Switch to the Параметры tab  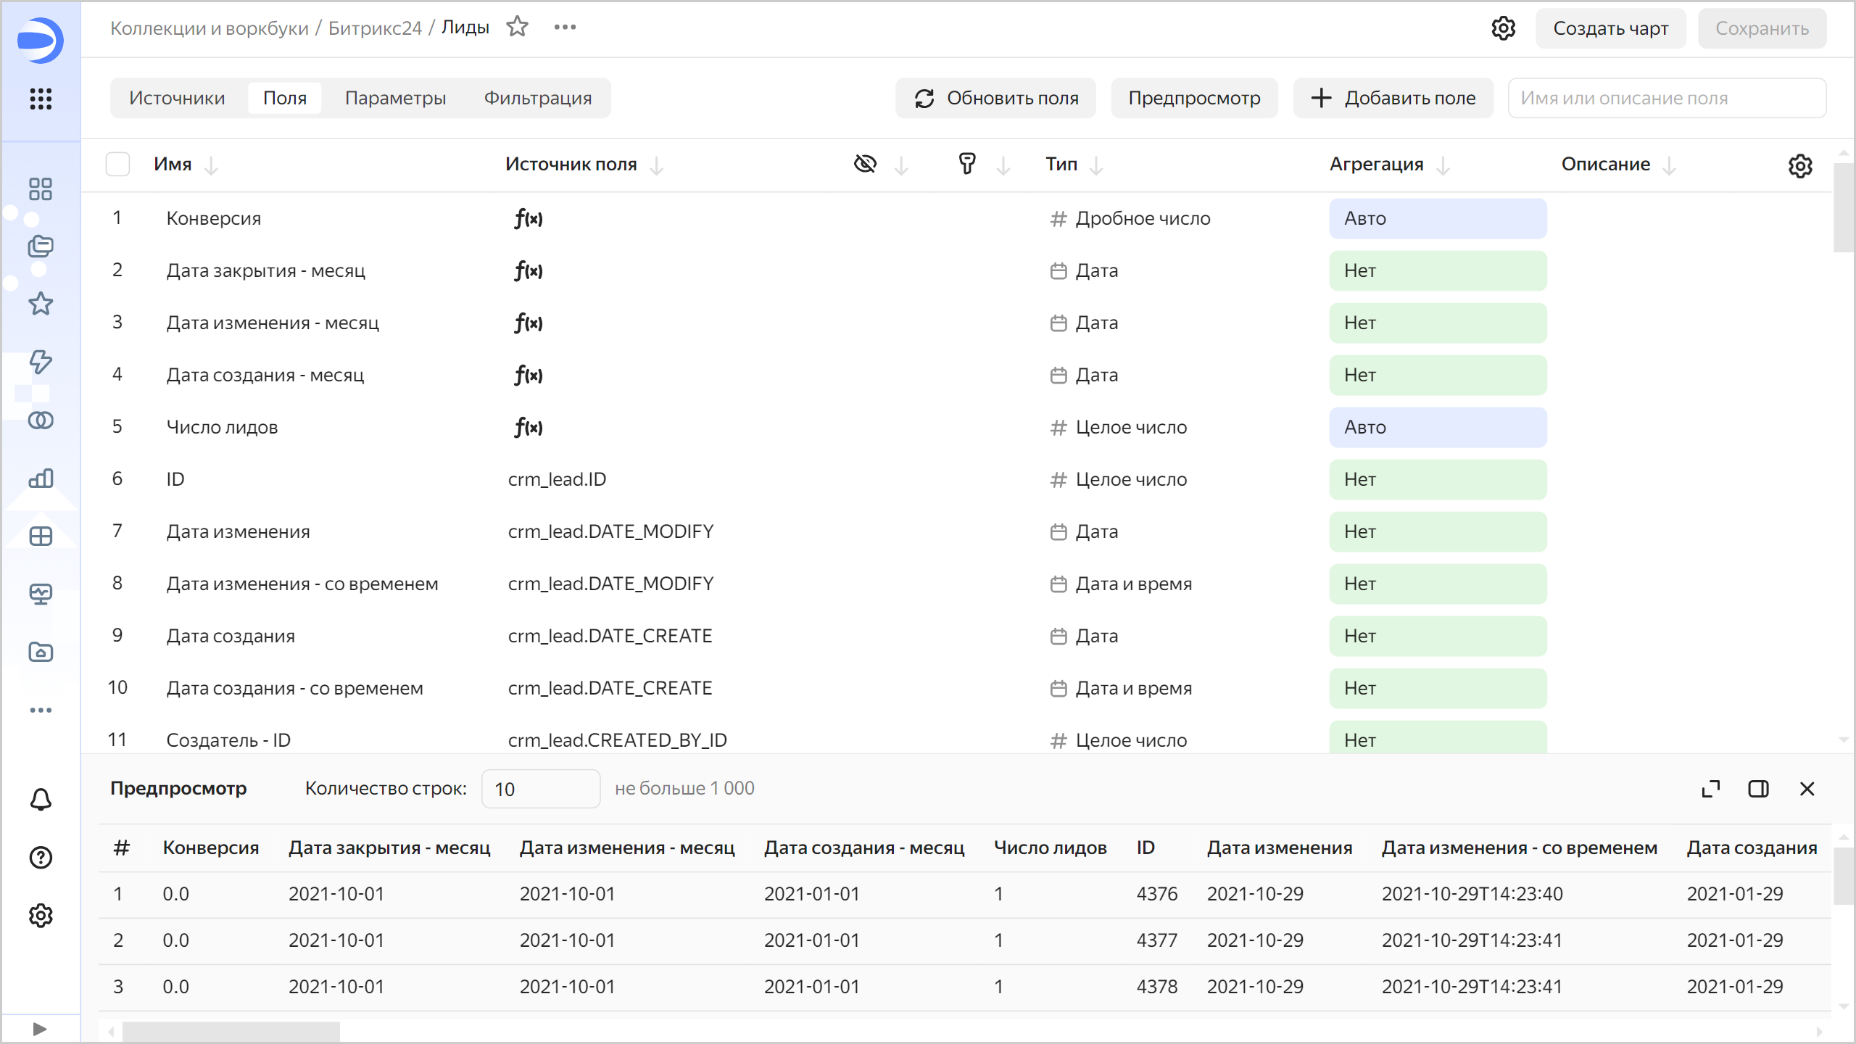(396, 98)
